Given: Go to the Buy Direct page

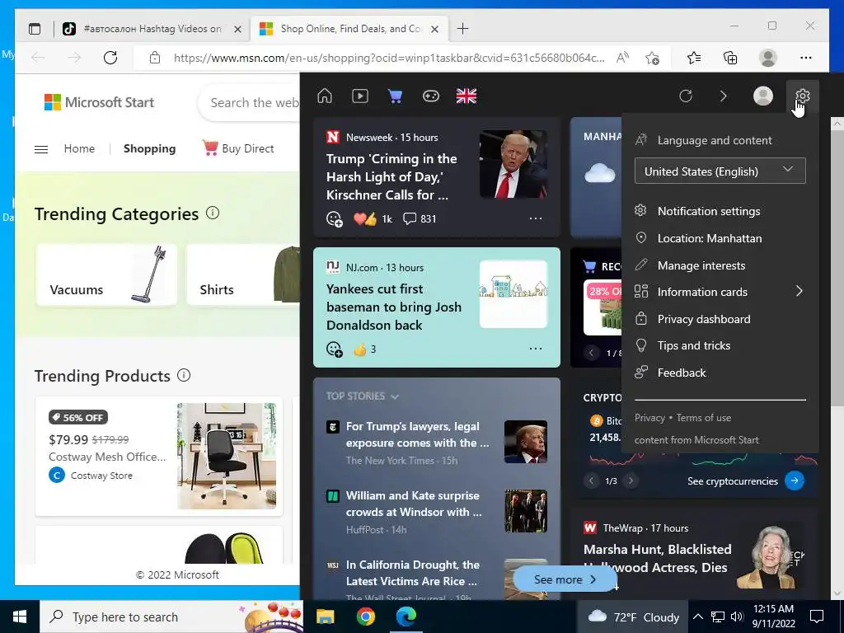Looking at the screenshot, I should tap(238, 148).
